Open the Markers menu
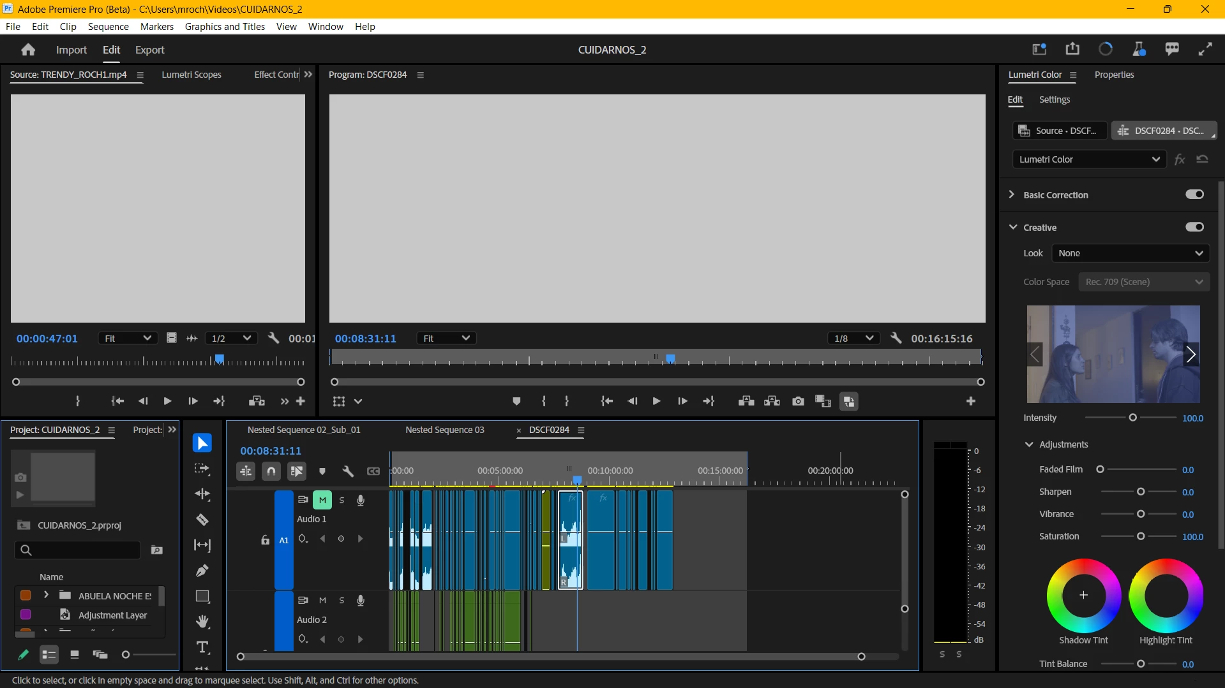Image resolution: width=1225 pixels, height=688 pixels. [157, 27]
